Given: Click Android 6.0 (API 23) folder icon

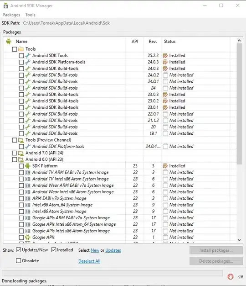Looking at the screenshot, I should point(21,159).
